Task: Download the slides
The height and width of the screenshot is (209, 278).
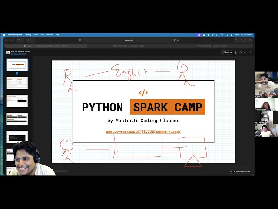Action: coord(236,52)
